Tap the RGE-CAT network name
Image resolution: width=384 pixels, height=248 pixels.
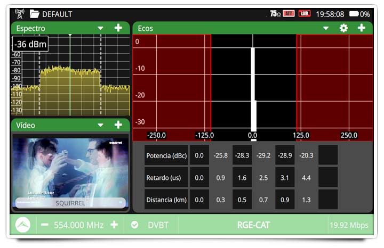(253, 225)
